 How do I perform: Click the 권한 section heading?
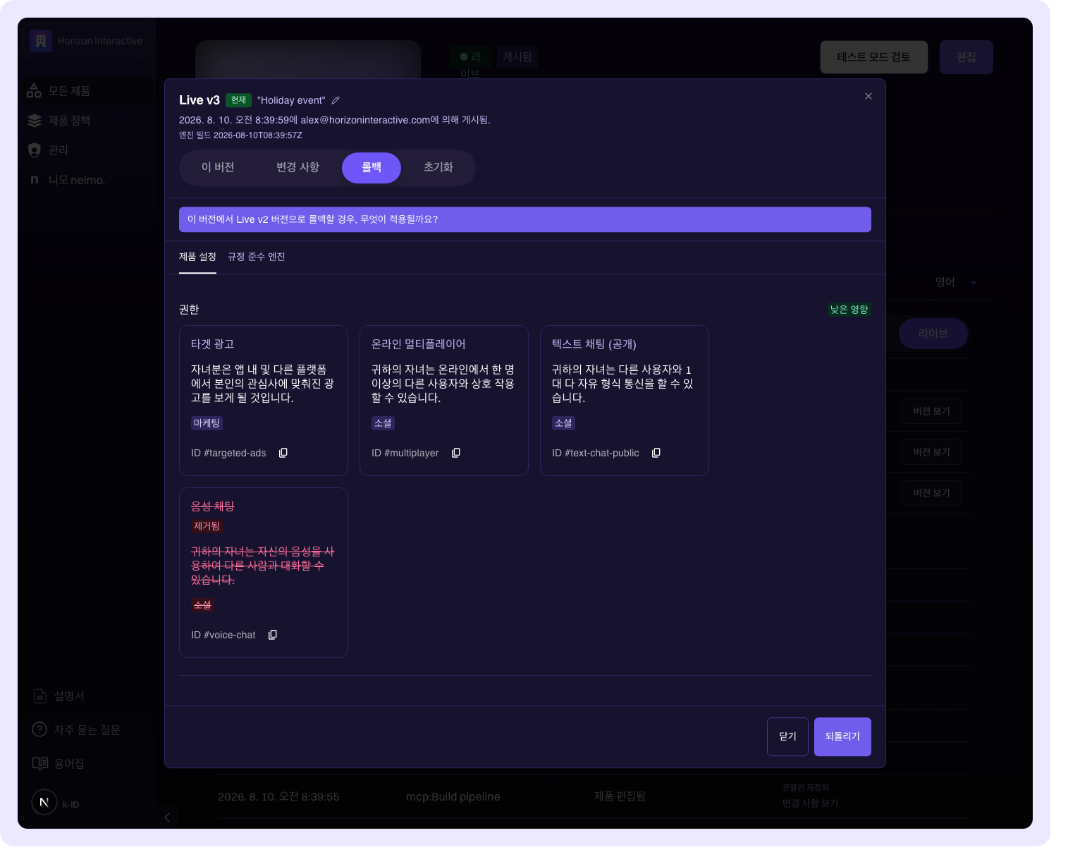[189, 310]
